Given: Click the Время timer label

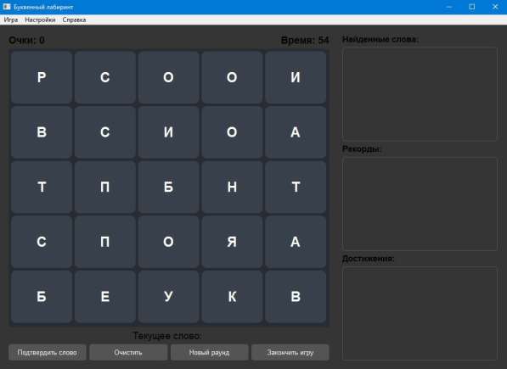Looking at the screenshot, I should pos(305,41).
